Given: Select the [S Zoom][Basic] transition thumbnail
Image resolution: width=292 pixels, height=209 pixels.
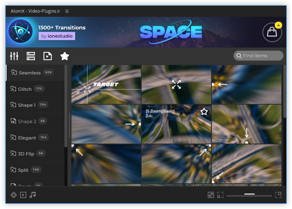Looking at the screenshot, I should [x=176, y=124].
